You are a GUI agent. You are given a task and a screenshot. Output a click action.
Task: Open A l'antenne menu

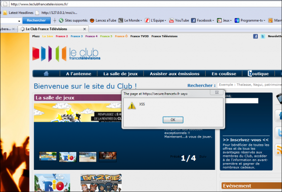click(x=79, y=74)
